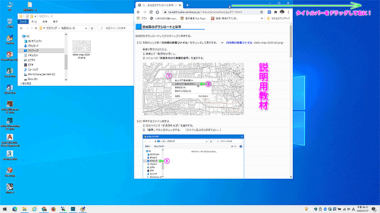This screenshot has height=213, width=380.
Task: Open the folder icon on the desktop
Action: (30, 7)
